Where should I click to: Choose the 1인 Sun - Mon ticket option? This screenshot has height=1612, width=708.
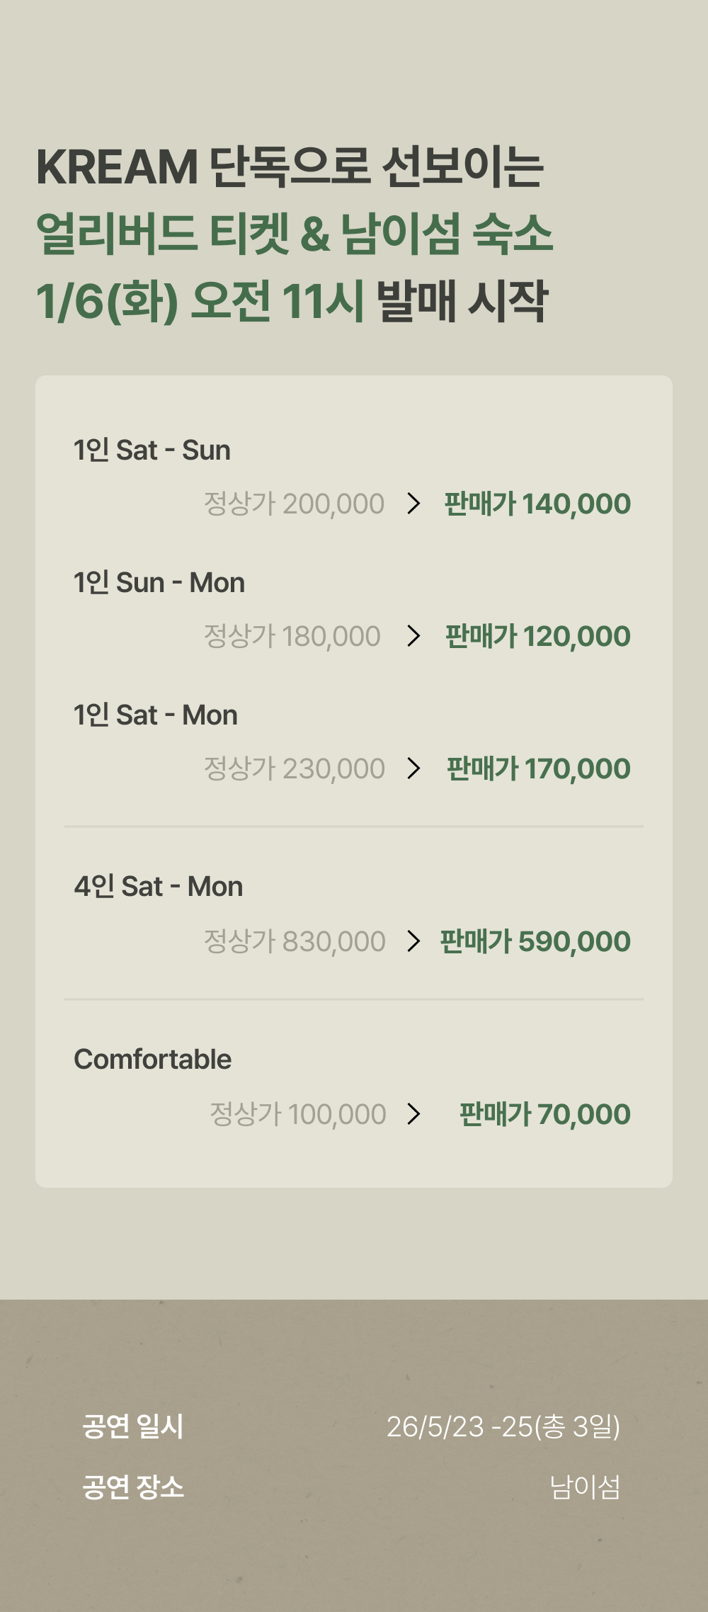(159, 583)
